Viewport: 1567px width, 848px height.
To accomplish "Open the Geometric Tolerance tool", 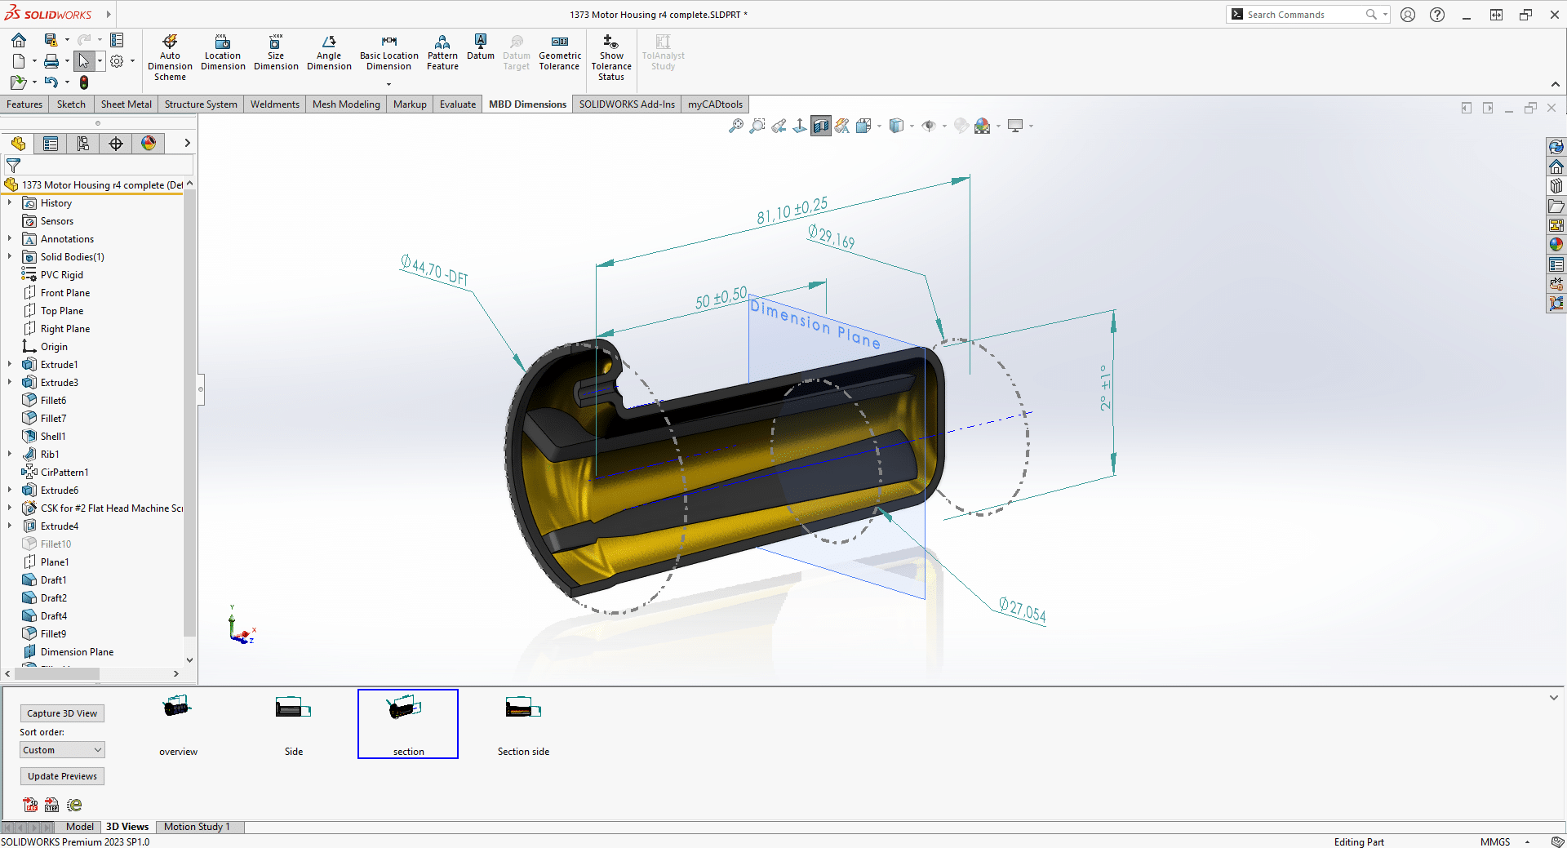I will pos(560,52).
